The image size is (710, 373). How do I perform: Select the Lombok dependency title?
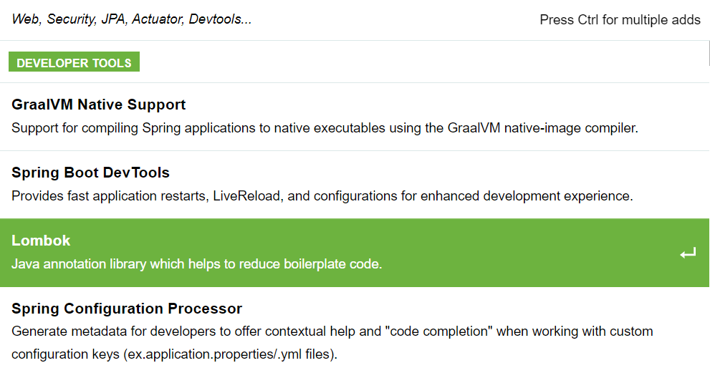41,241
